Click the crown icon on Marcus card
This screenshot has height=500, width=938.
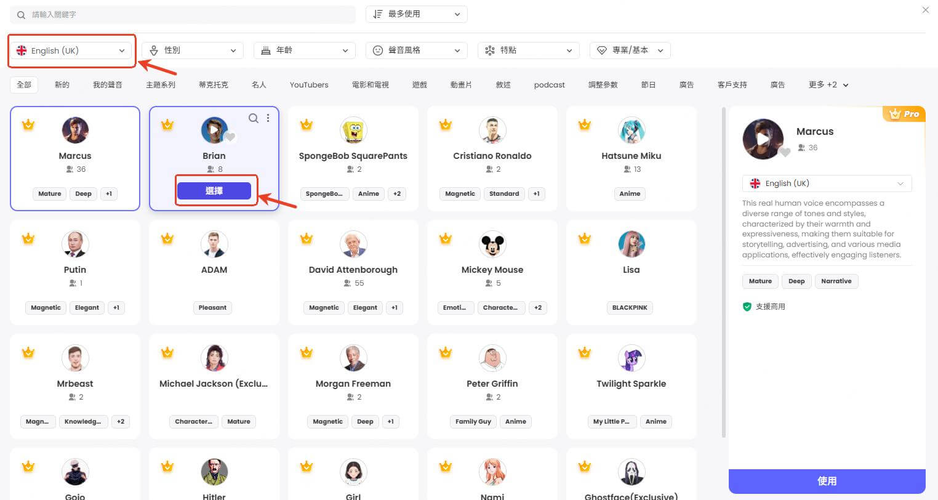coord(28,125)
